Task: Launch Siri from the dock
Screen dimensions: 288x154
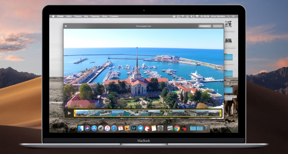Action: 87,128
